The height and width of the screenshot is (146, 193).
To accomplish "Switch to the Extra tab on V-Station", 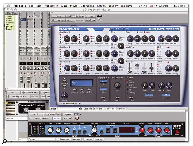I will 161,29.
